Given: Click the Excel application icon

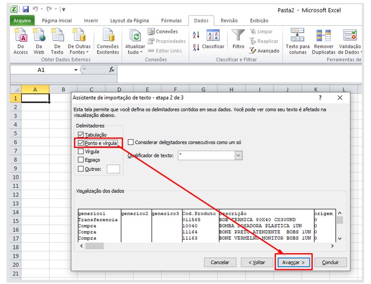Looking at the screenshot, I should (x=14, y=9).
